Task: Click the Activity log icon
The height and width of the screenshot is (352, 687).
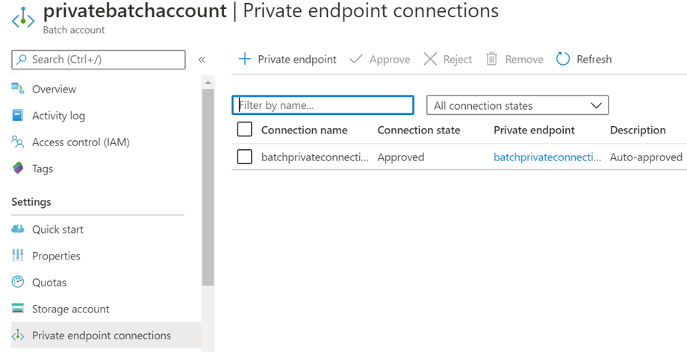Action: (x=18, y=116)
